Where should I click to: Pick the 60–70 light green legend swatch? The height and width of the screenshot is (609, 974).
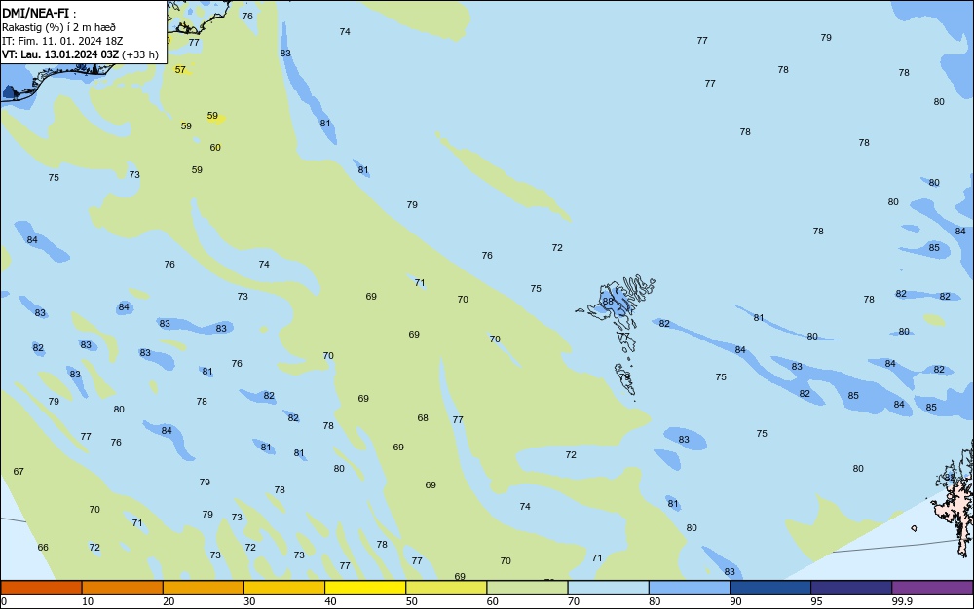pyautogui.click(x=527, y=588)
